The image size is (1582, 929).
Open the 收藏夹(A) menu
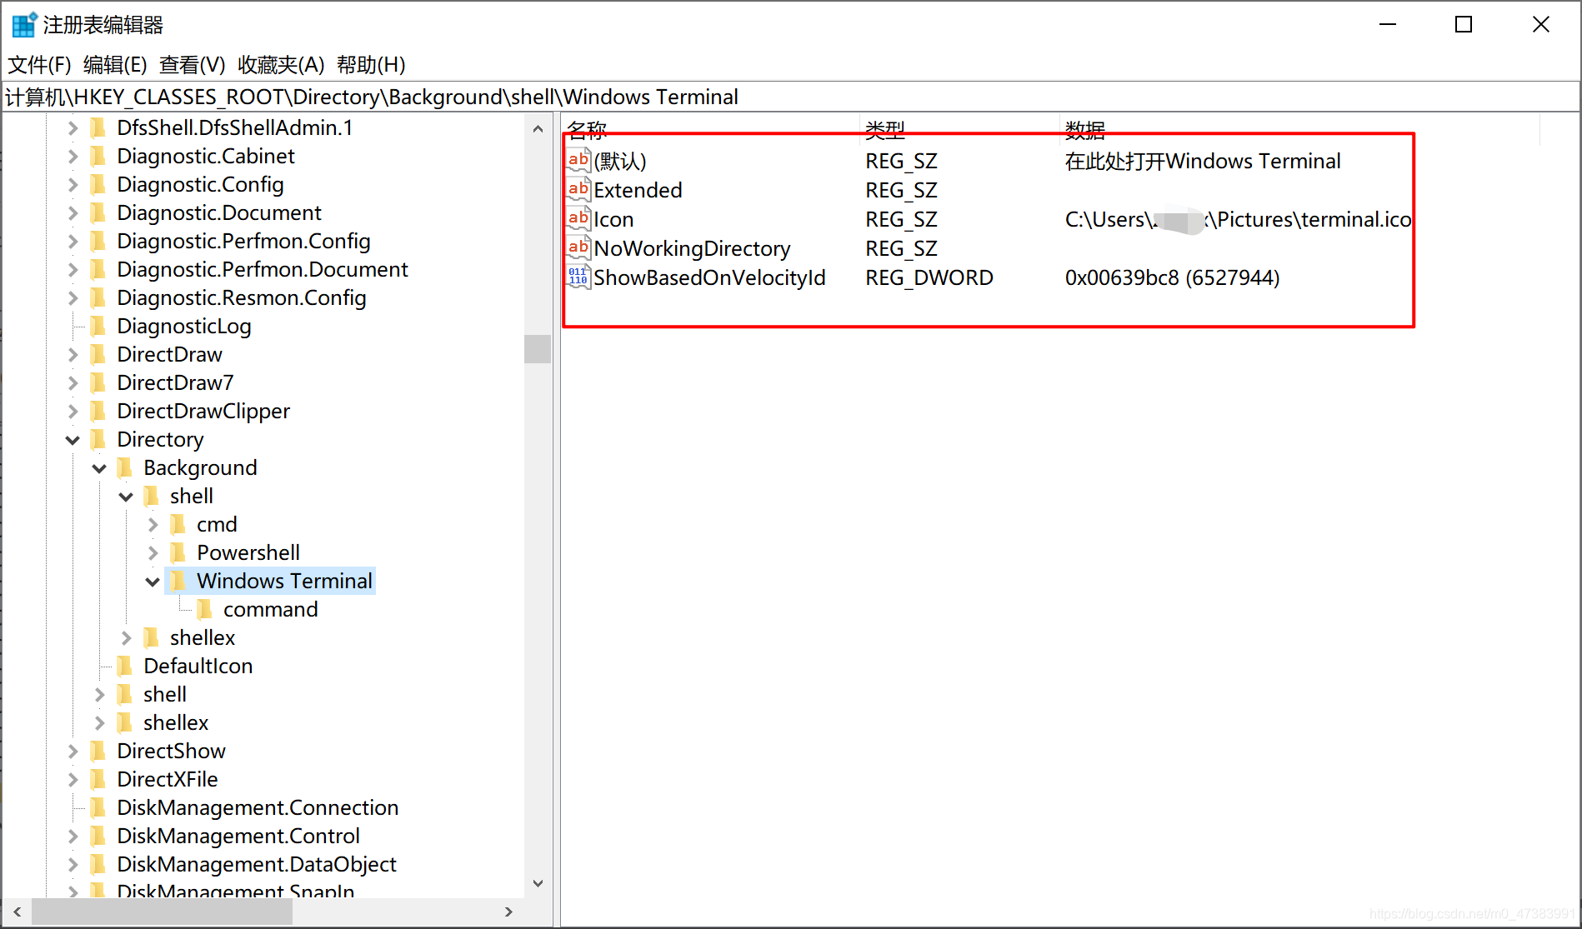(x=281, y=64)
